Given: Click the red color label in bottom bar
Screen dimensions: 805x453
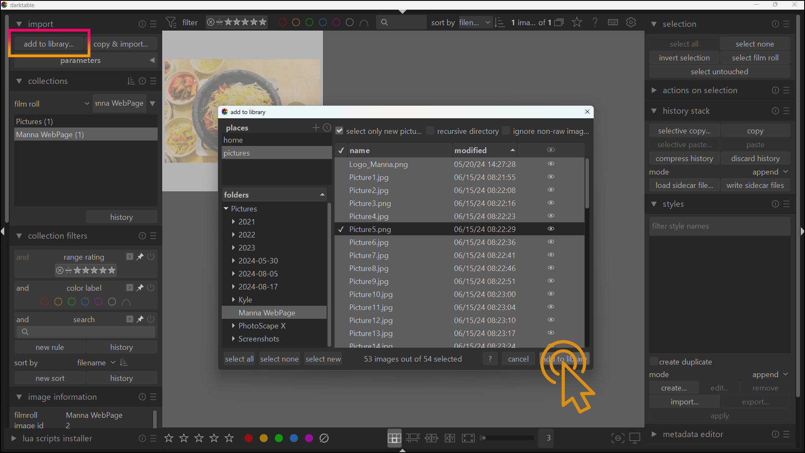Looking at the screenshot, I should tap(249, 438).
